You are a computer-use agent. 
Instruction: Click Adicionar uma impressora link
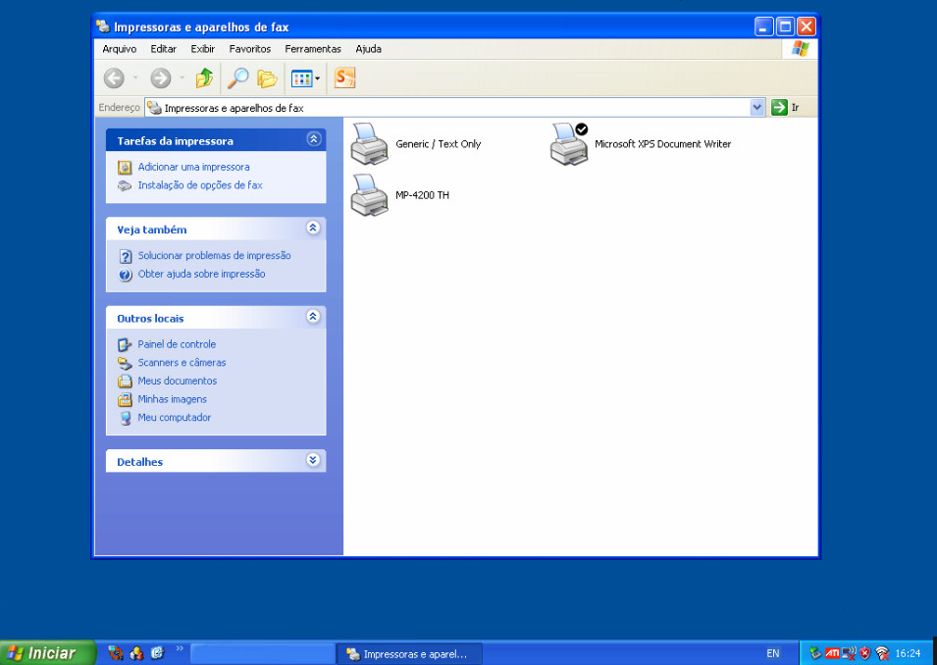pyautogui.click(x=193, y=168)
